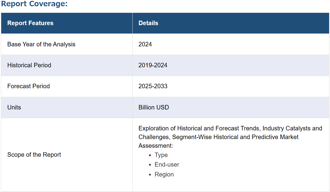Click the Historical Period row label
The width and height of the screenshot is (330, 192).
coord(29,65)
